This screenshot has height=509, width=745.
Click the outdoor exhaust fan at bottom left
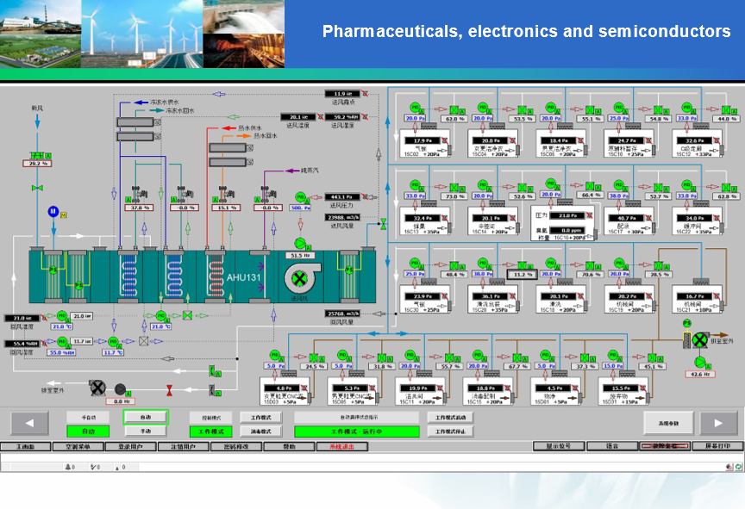(97, 388)
